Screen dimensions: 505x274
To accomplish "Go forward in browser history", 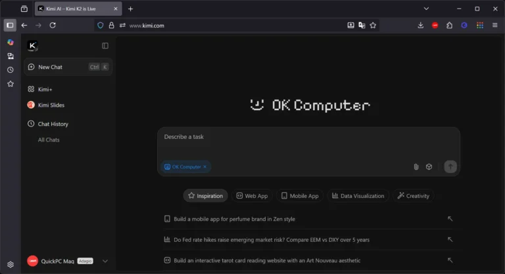I will 38,26.
